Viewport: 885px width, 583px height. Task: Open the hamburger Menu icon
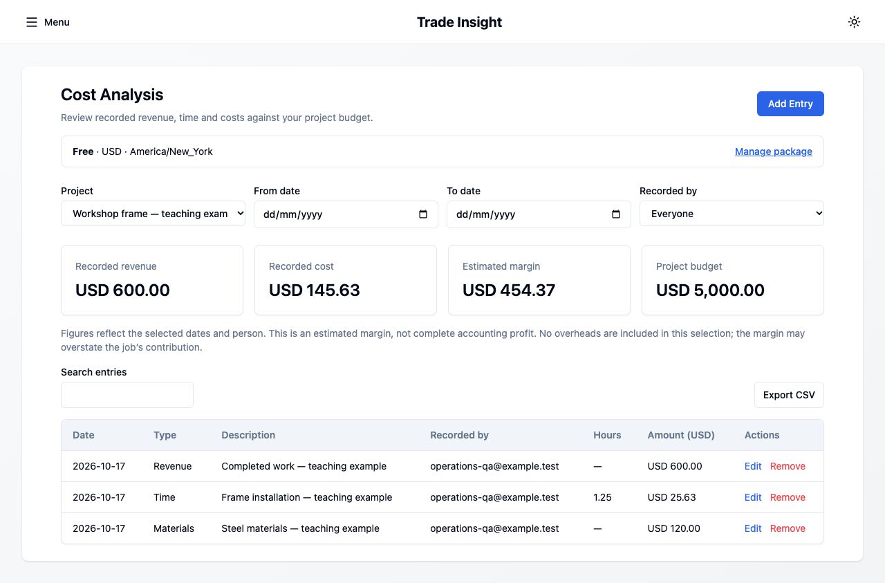[32, 22]
